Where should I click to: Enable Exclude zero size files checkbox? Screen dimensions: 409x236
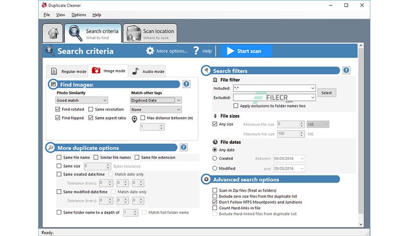(x=215, y=196)
